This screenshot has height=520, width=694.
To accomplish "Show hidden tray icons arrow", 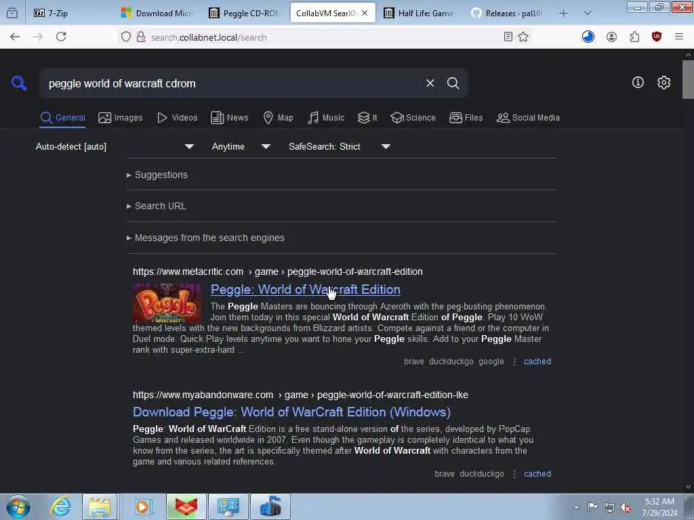I will click(x=576, y=507).
